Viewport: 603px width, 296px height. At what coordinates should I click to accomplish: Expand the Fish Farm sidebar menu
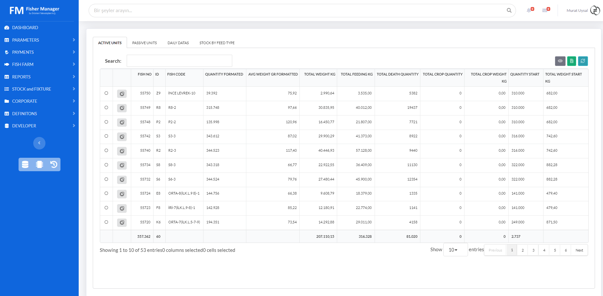39,64
